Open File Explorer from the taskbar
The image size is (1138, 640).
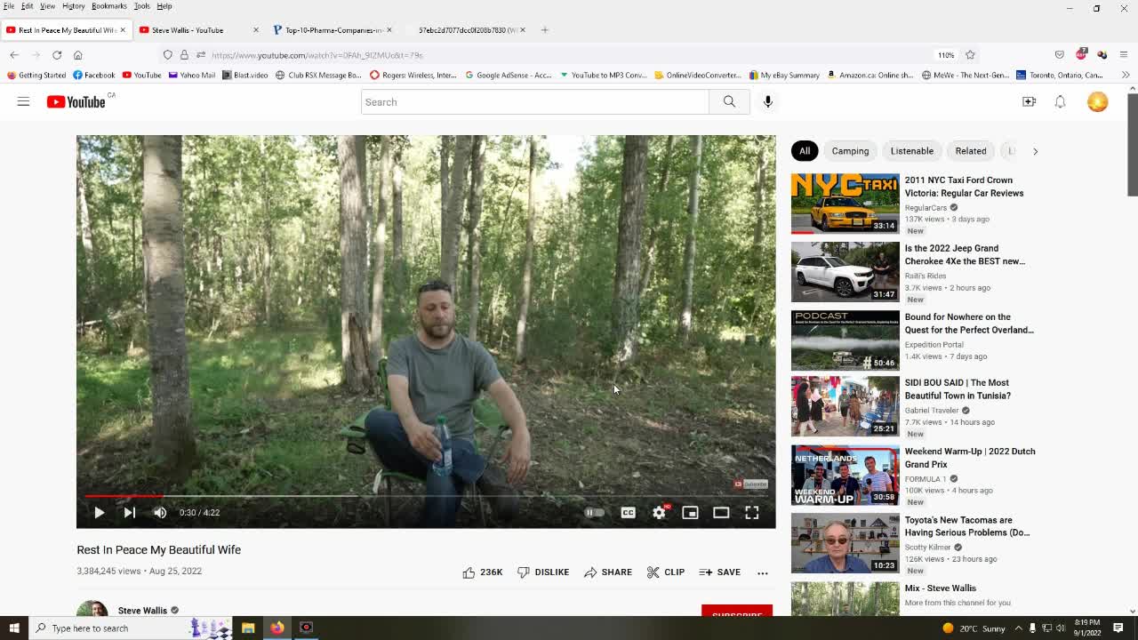[248, 628]
